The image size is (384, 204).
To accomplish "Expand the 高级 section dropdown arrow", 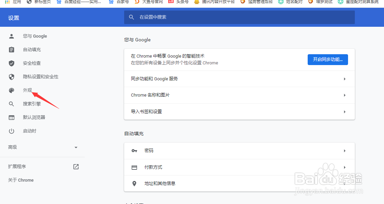I will click(x=76, y=147).
